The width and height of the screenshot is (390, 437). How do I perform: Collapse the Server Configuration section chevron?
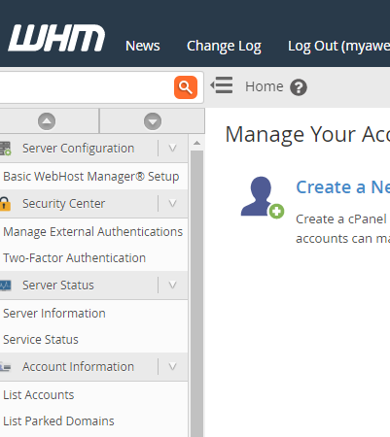[x=172, y=149]
